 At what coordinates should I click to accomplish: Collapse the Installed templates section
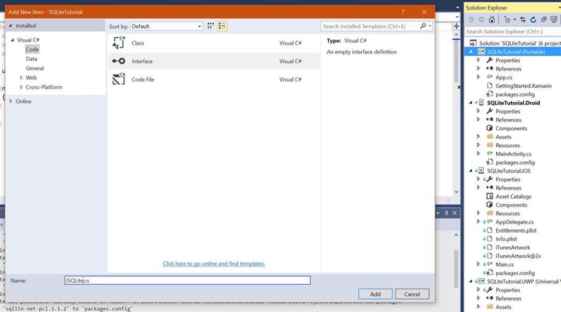[x=10, y=26]
